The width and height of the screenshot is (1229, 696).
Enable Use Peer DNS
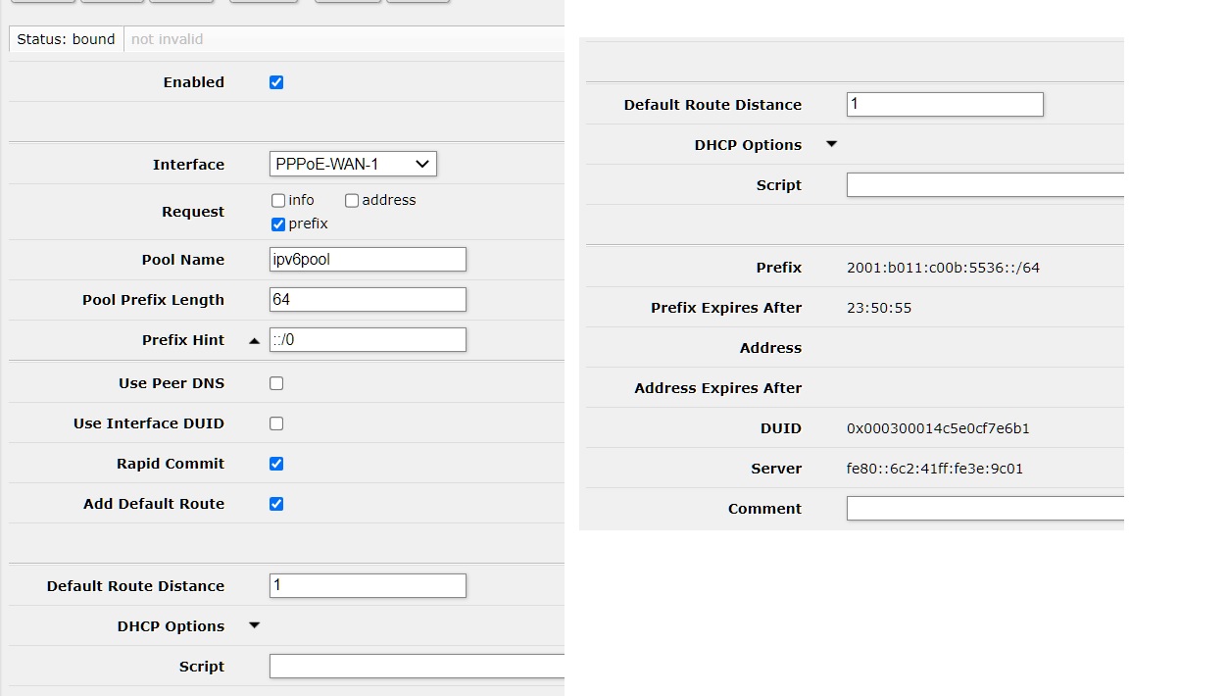[x=275, y=383]
